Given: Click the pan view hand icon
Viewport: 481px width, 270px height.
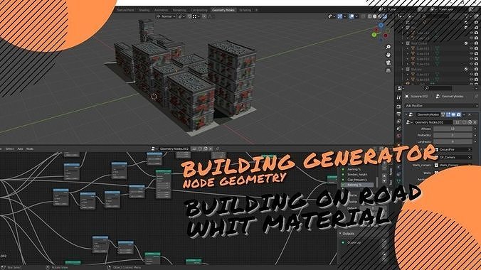Looking at the screenshot, I should click(388, 55).
